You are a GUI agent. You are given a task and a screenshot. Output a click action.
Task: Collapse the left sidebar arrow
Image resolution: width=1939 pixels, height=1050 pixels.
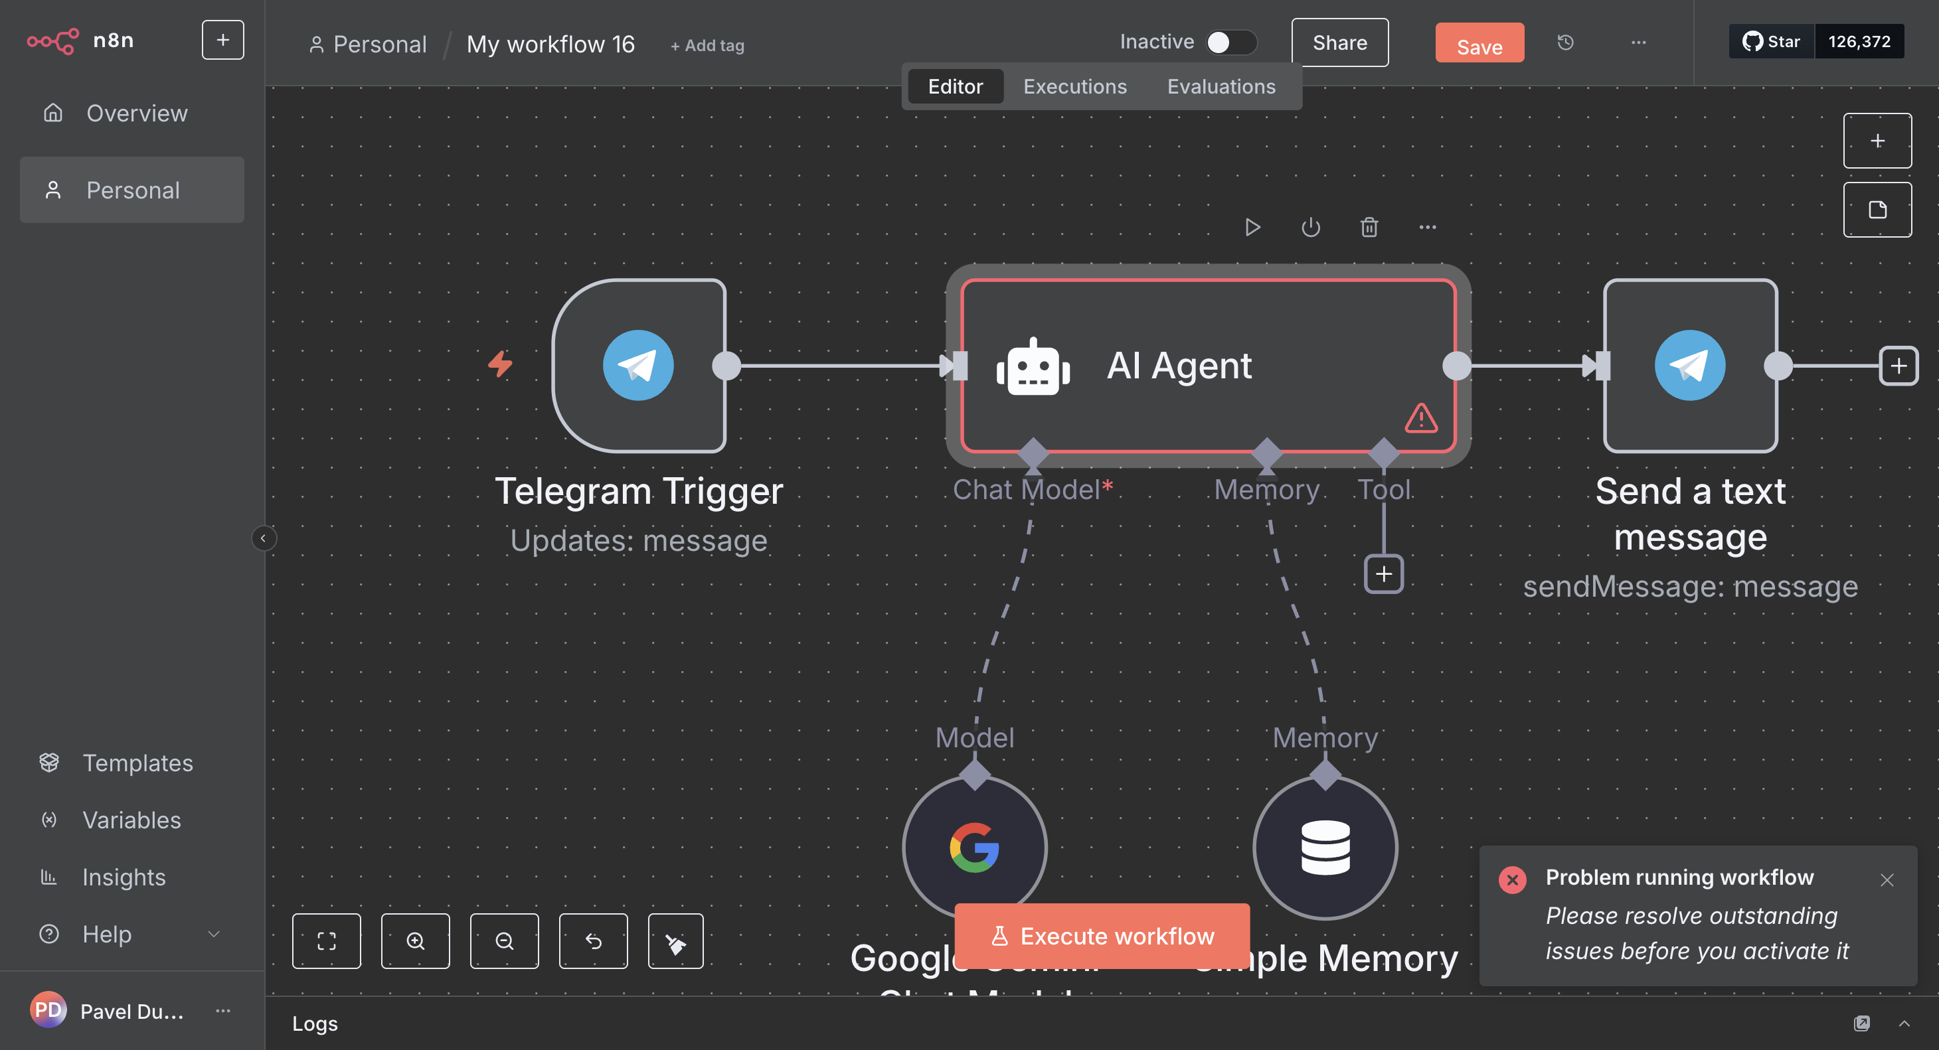tap(264, 538)
